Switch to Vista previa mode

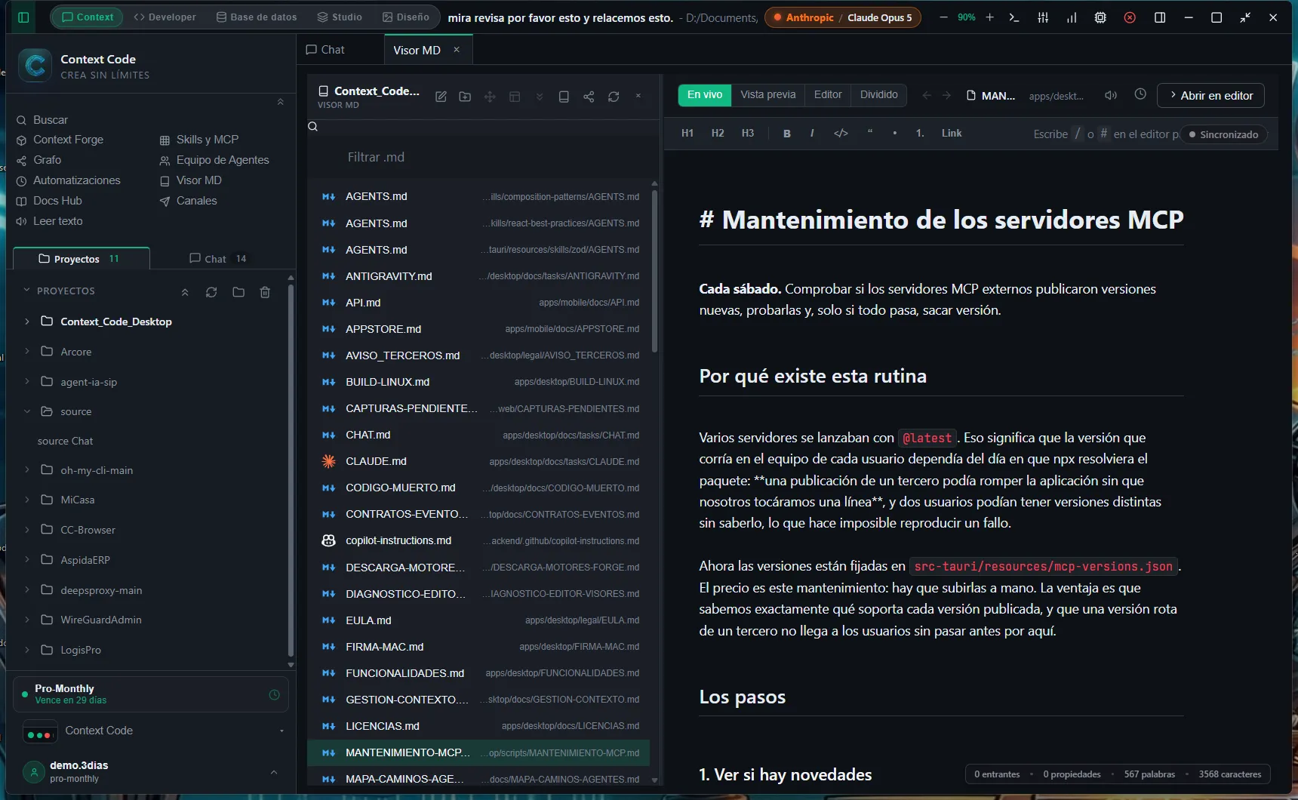click(768, 94)
